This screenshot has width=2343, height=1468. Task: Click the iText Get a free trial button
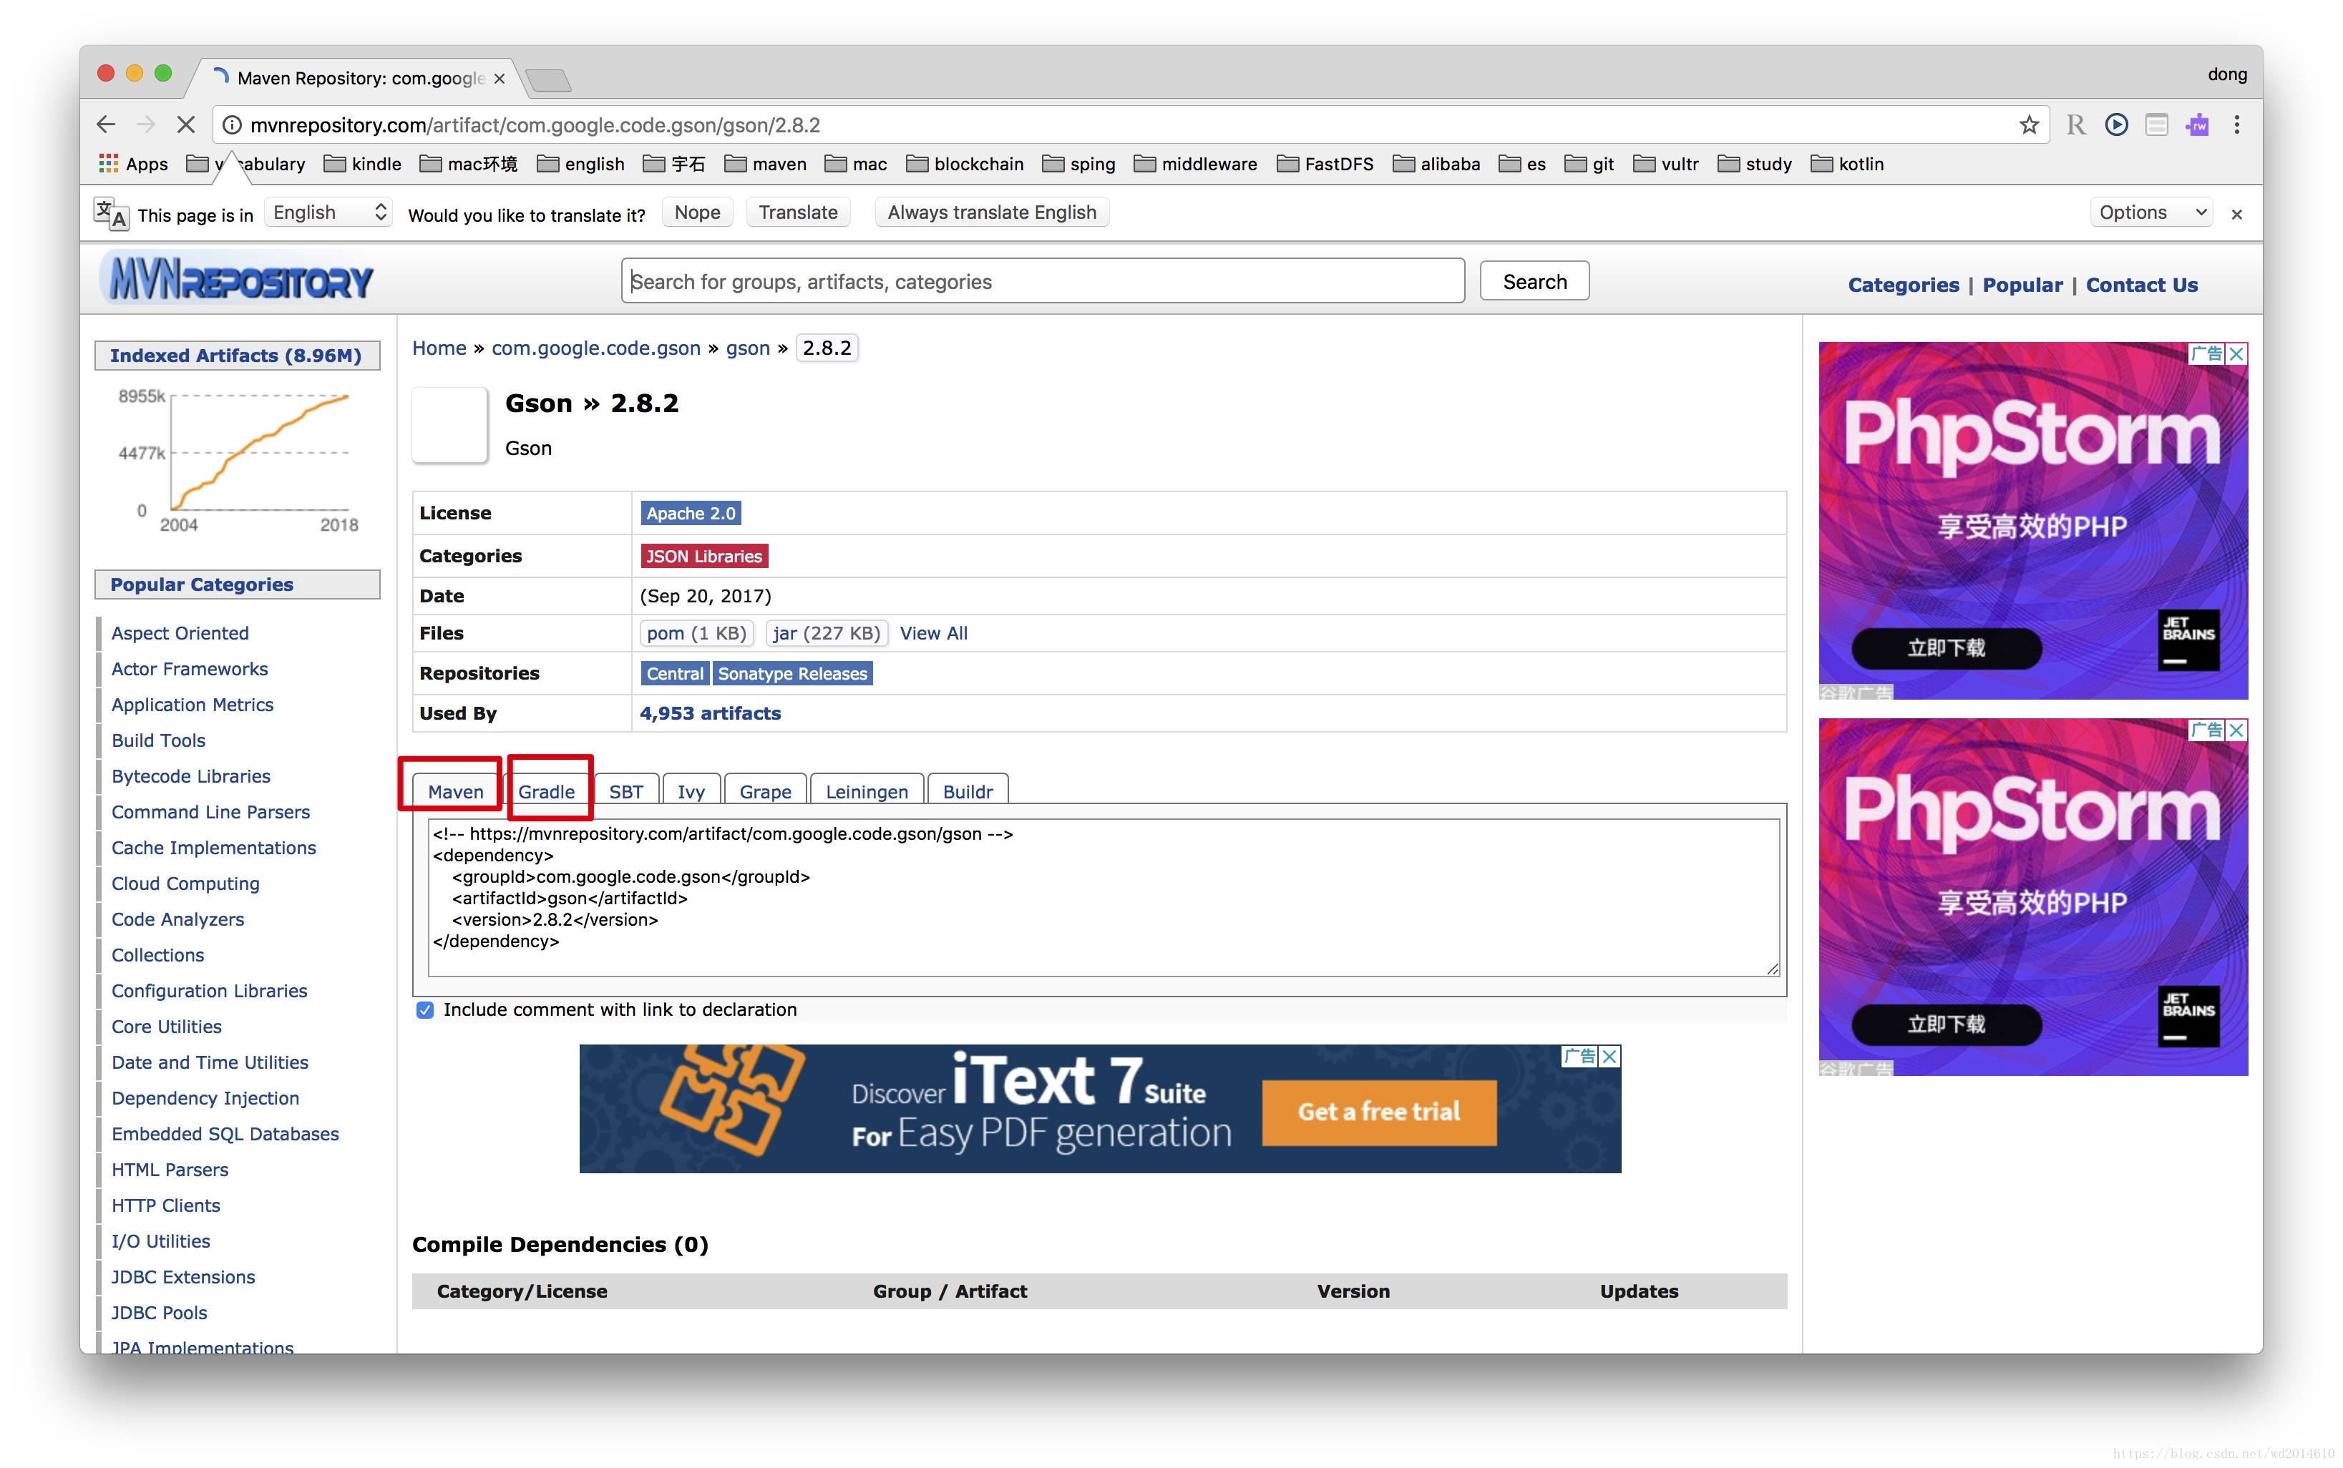[1379, 1112]
